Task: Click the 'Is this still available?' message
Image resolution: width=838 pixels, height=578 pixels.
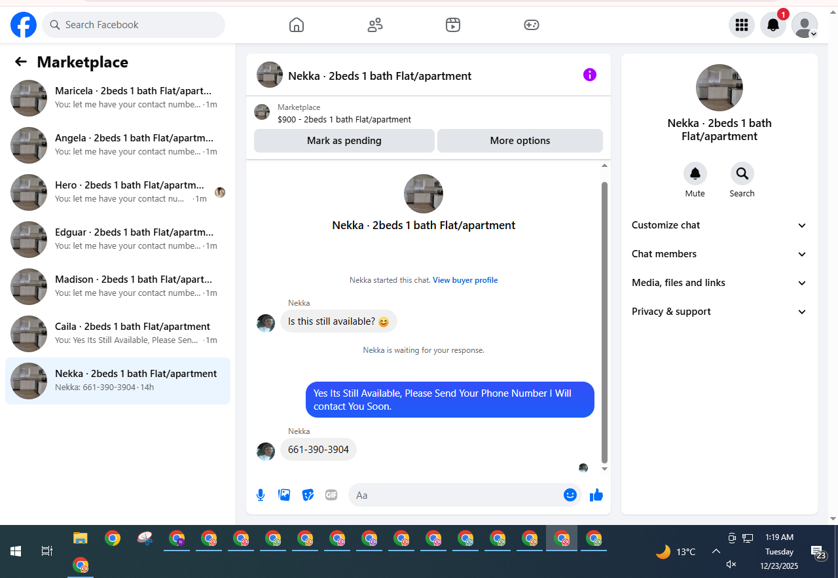Action: click(x=338, y=321)
